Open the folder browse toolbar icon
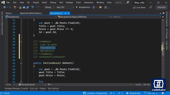The image size is (170, 95). 101,7
